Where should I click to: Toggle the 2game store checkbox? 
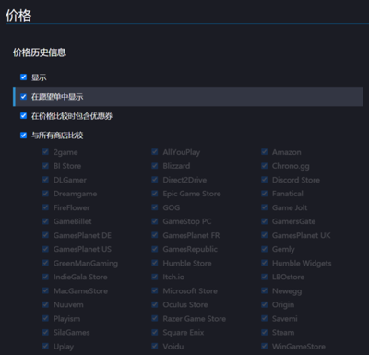[45, 152]
